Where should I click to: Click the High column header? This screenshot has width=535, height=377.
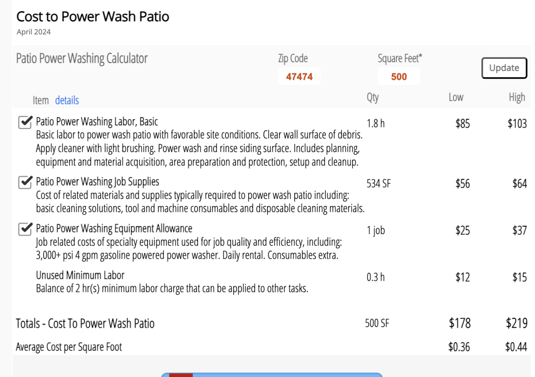(x=517, y=97)
